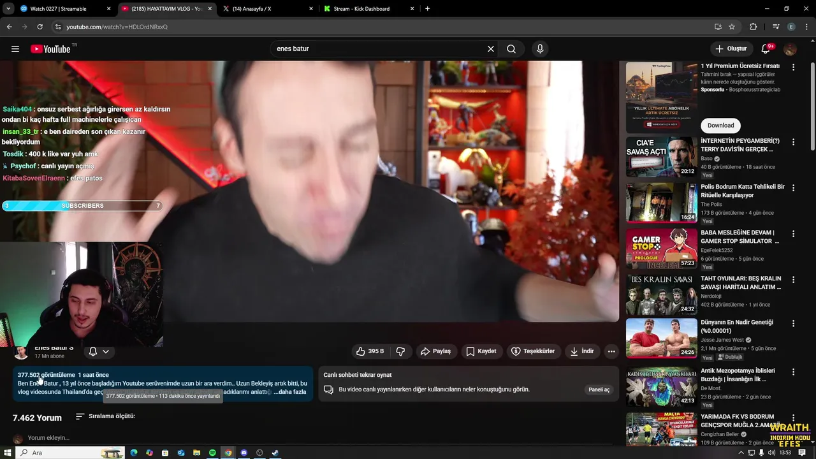Click the 'Oluştur' create button
The width and height of the screenshot is (816, 459).
pyautogui.click(x=731, y=49)
